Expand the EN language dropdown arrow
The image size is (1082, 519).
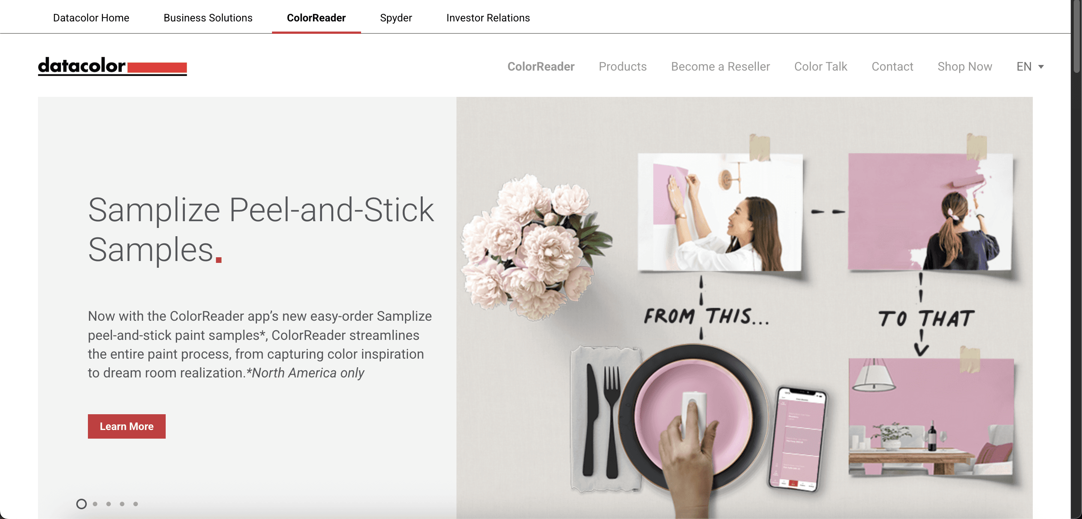pyautogui.click(x=1041, y=67)
